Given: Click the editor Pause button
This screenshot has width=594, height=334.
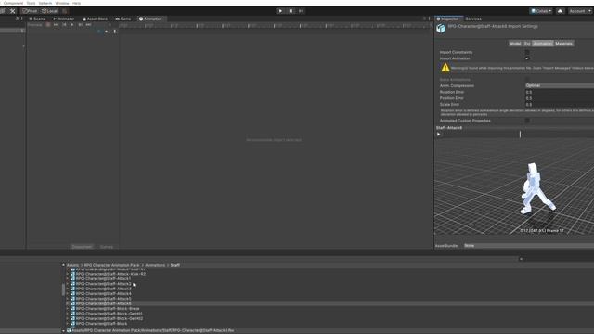Looking at the screenshot, I should [291, 11].
